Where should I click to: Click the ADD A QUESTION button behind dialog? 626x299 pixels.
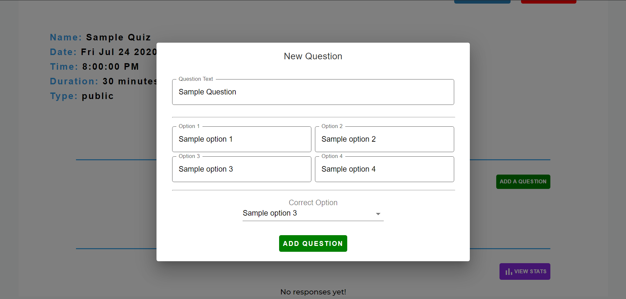coord(523,182)
